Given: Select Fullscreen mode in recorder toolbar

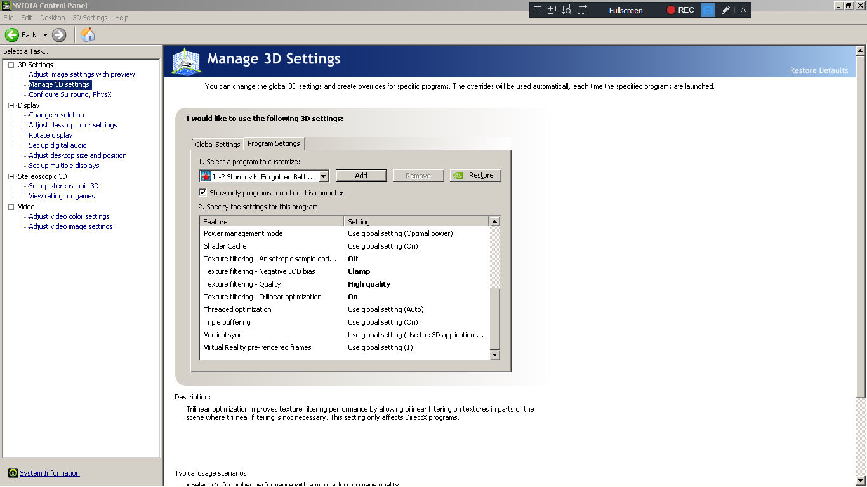Looking at the screenshot, I should (626, 10).
